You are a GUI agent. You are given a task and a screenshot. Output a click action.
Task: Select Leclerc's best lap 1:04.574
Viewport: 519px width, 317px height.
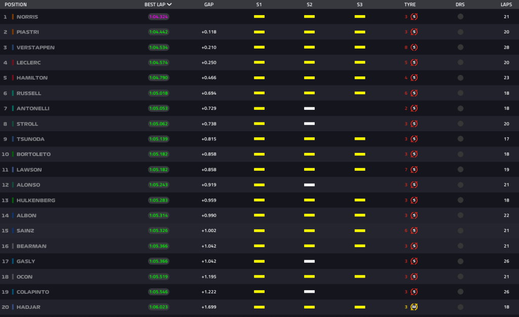point(159,62)
